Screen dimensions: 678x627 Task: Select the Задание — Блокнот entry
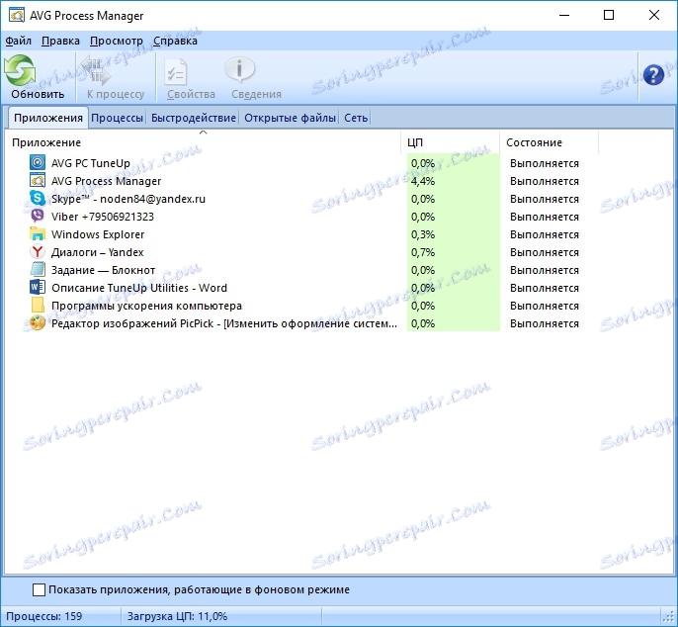pyautogui.click(x=103, y=270)
